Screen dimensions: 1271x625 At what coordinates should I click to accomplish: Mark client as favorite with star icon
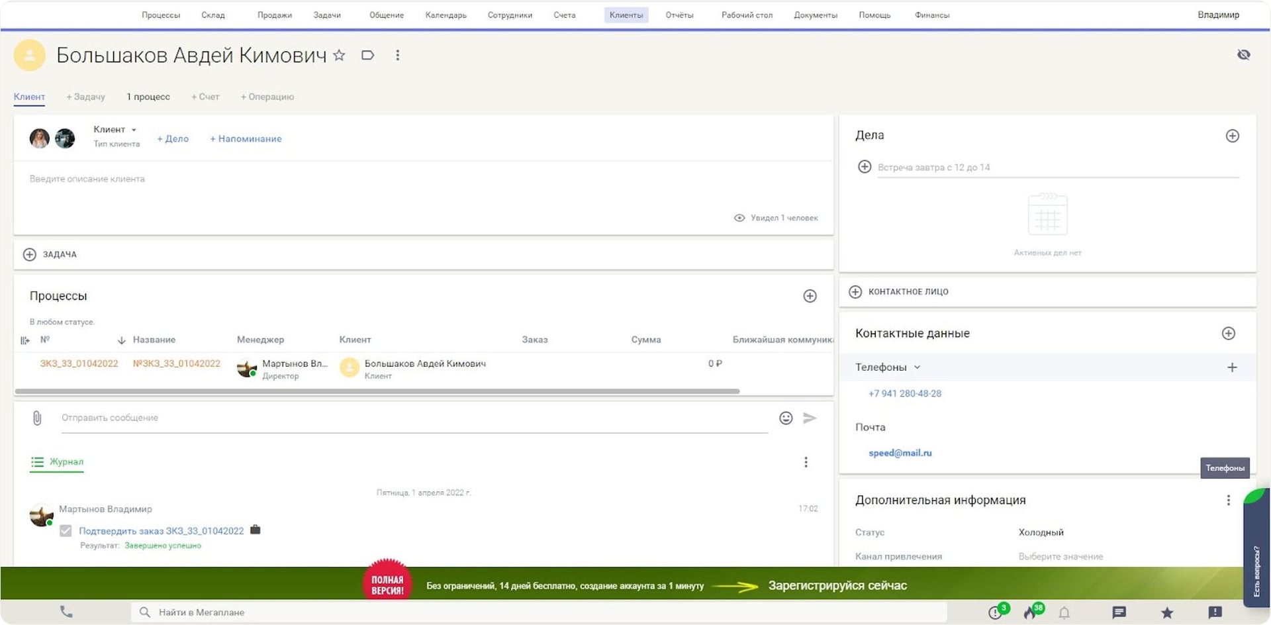pos(339,56)
